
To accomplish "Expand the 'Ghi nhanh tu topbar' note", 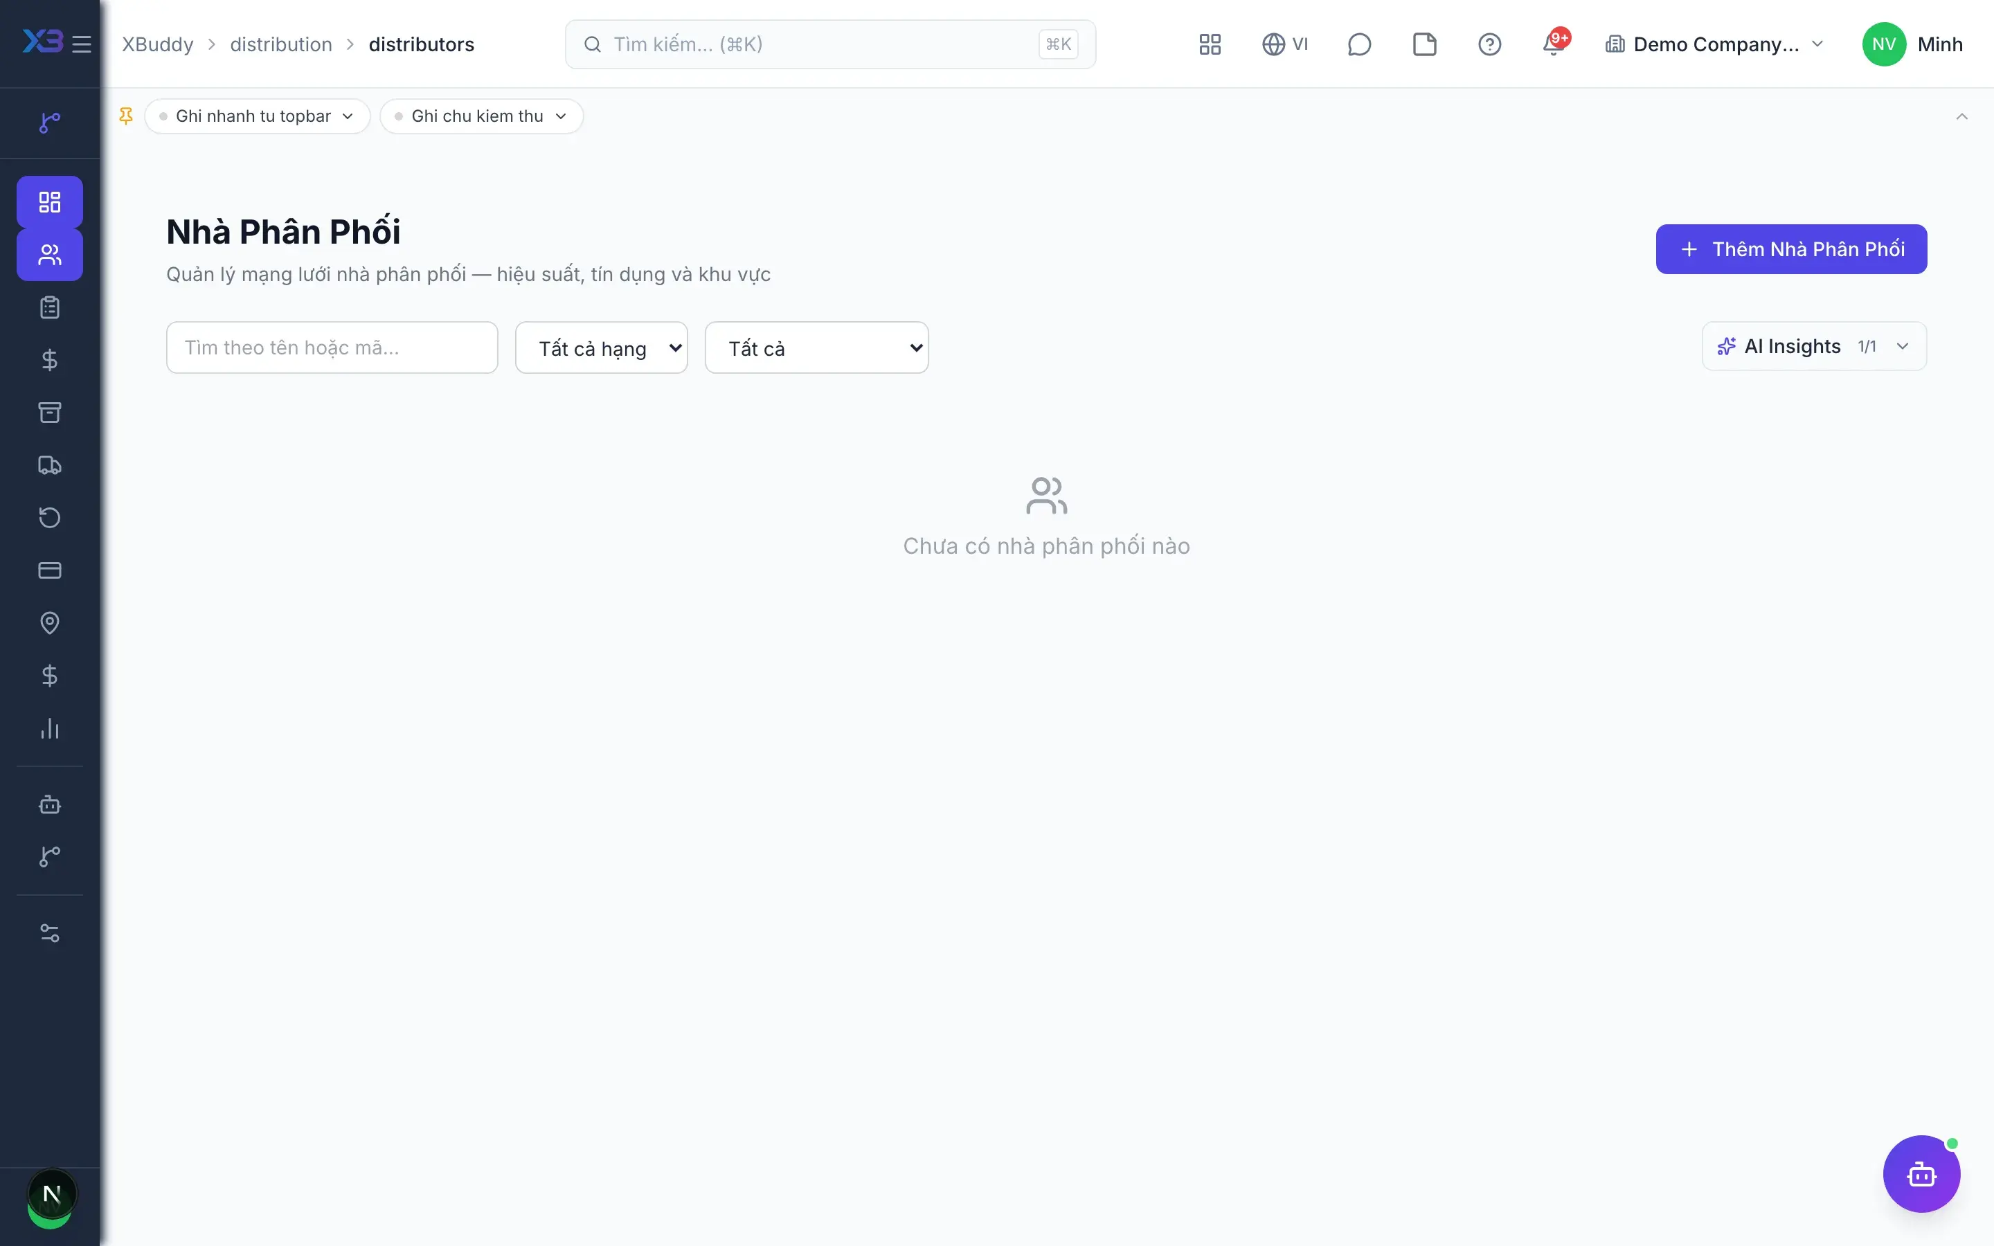I will pyautogui.click(x=257, y=116).
